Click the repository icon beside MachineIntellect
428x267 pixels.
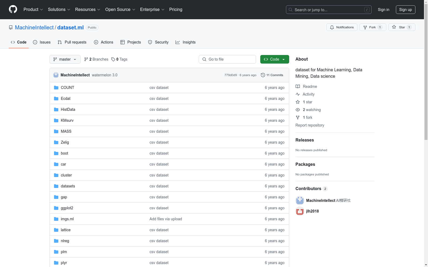[x=11, y=28]
